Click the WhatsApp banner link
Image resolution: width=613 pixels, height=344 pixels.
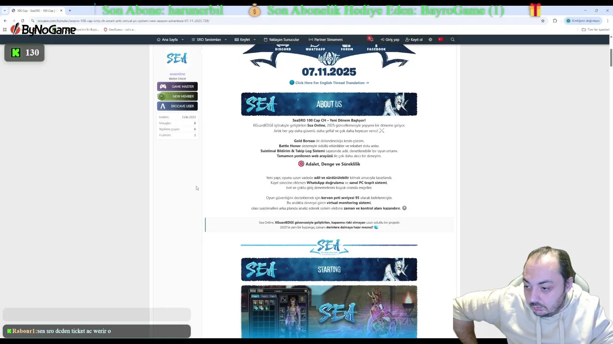click(x=315, y=49)
